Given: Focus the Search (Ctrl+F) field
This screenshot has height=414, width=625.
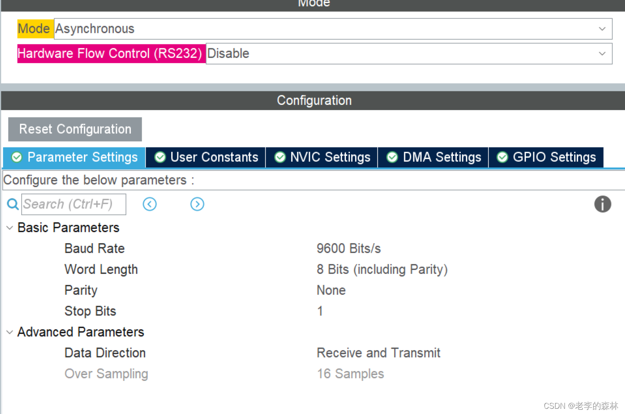Looking at the screenshot, I should [74, 204].
